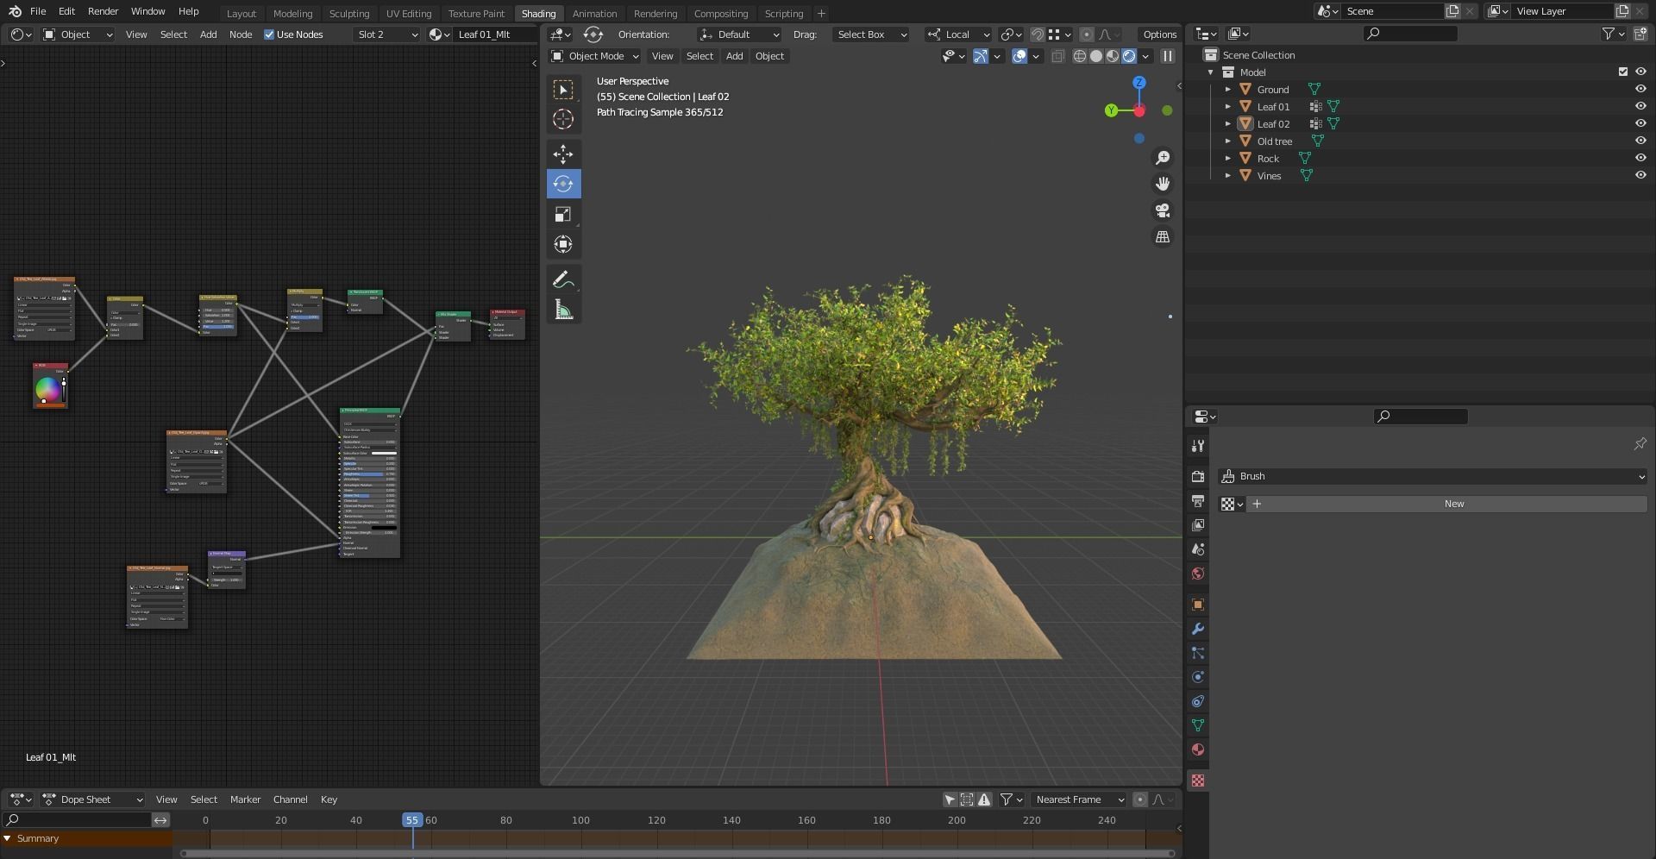The image size is (1656, 859).
Task: Open the Object Mode dropdown
Action: tap(594, 56)
